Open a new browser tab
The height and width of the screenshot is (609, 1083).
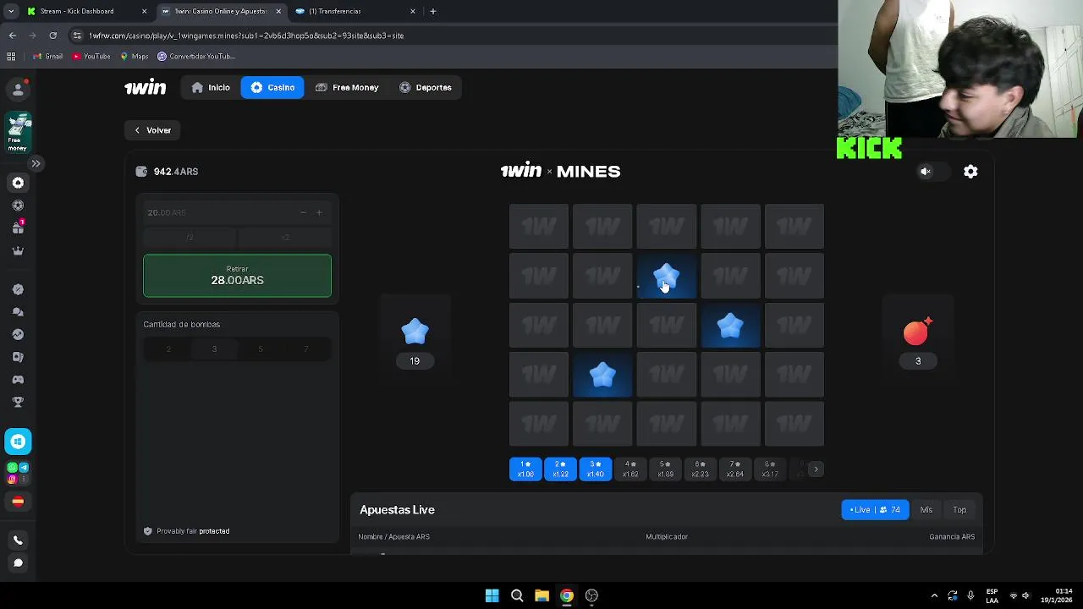[x=433, y=11]
